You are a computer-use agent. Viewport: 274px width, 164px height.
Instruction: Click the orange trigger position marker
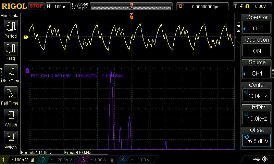(132, 16)
